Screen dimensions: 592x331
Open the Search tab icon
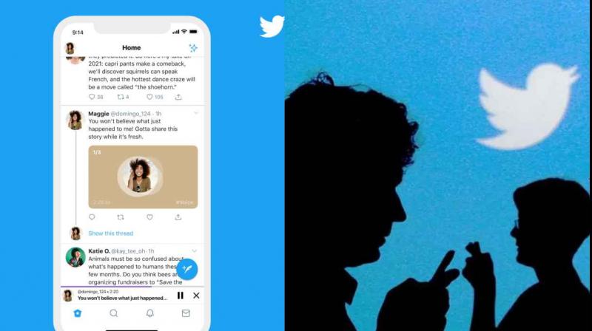114,313
